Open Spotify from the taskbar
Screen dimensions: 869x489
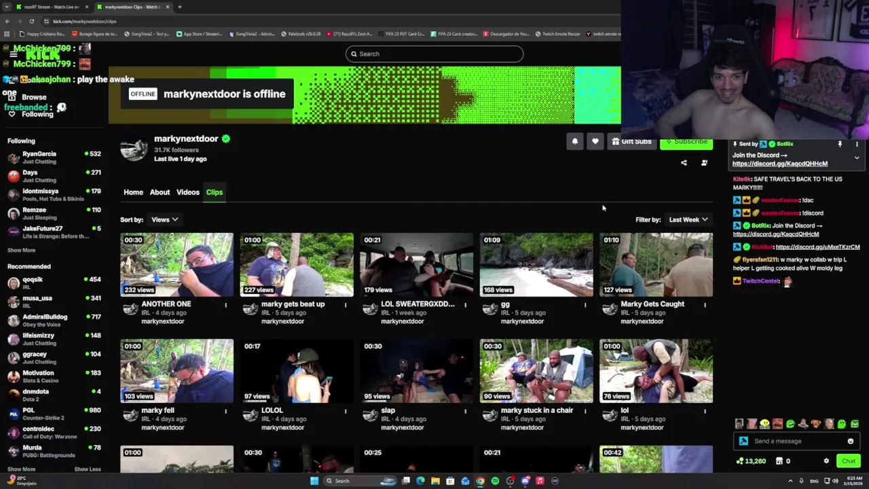point(495,481)
